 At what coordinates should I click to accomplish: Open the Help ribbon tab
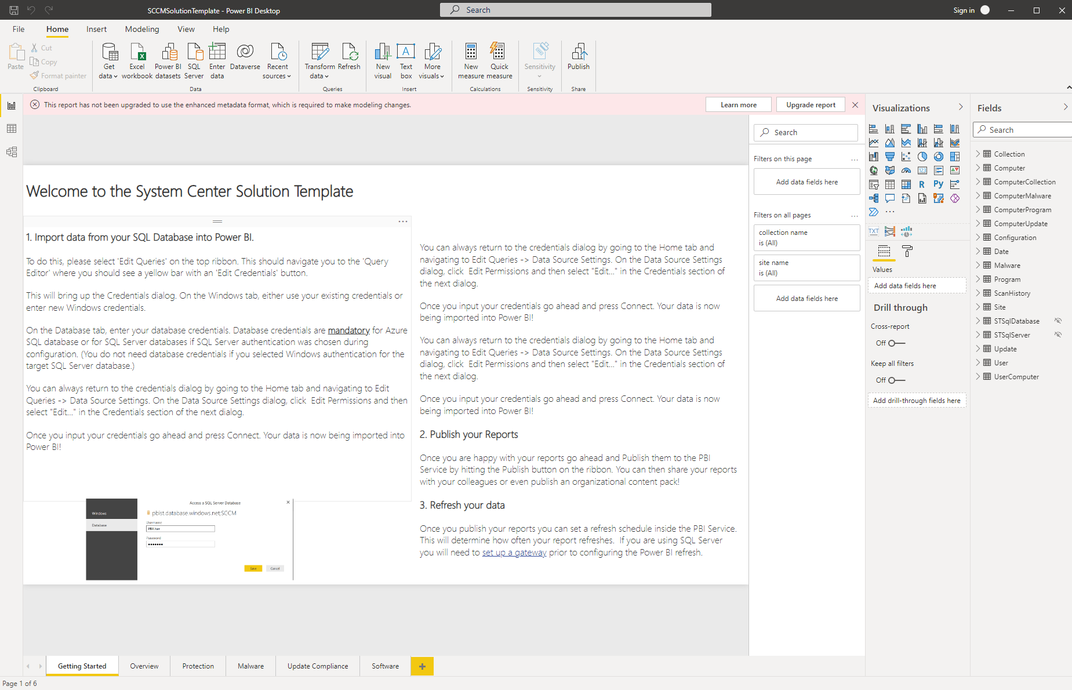[x=221, y=29]
